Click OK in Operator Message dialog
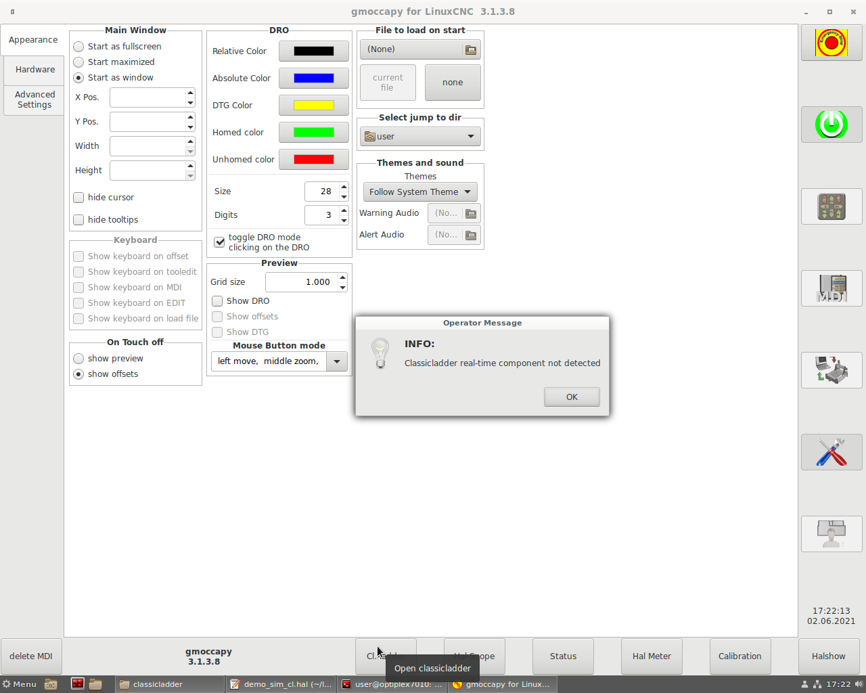The image size is (866, 693). click(572, 397)
